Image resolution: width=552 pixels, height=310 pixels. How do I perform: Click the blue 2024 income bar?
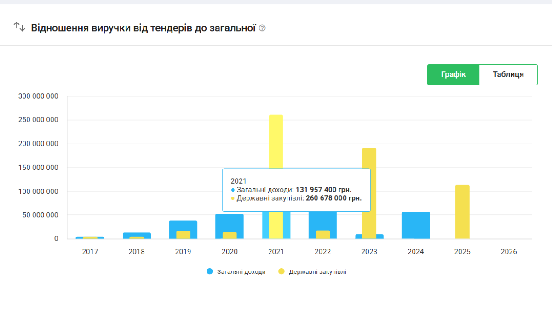coord(415,225)
